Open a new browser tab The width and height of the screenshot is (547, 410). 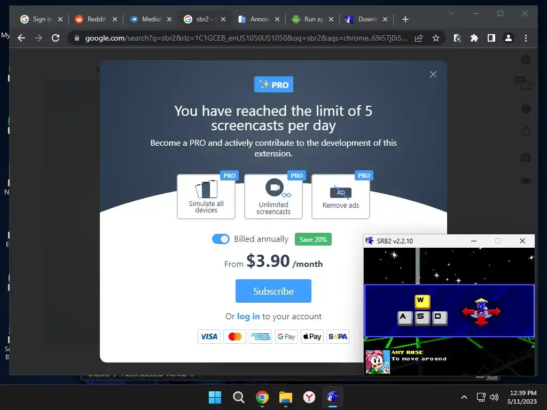tap(405, 19)
